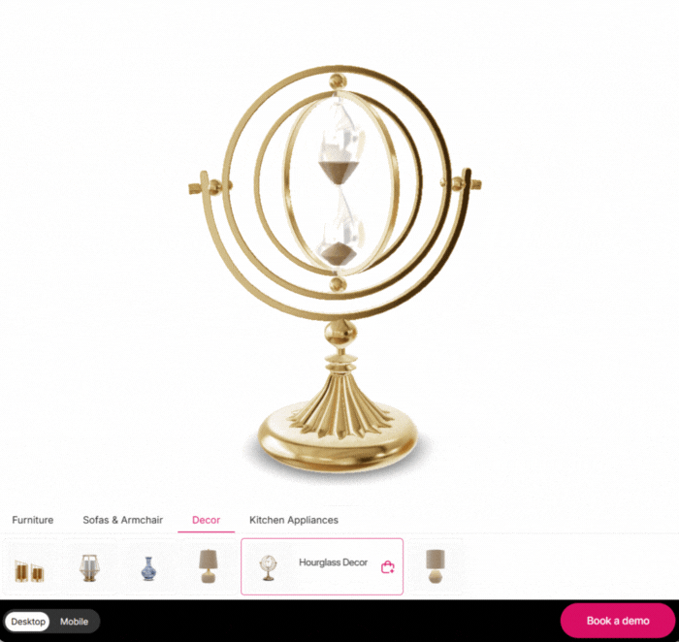The width and height of the screenshot is (679, 642).
Task: Click the Book a demo button
Action: point(618,621)
